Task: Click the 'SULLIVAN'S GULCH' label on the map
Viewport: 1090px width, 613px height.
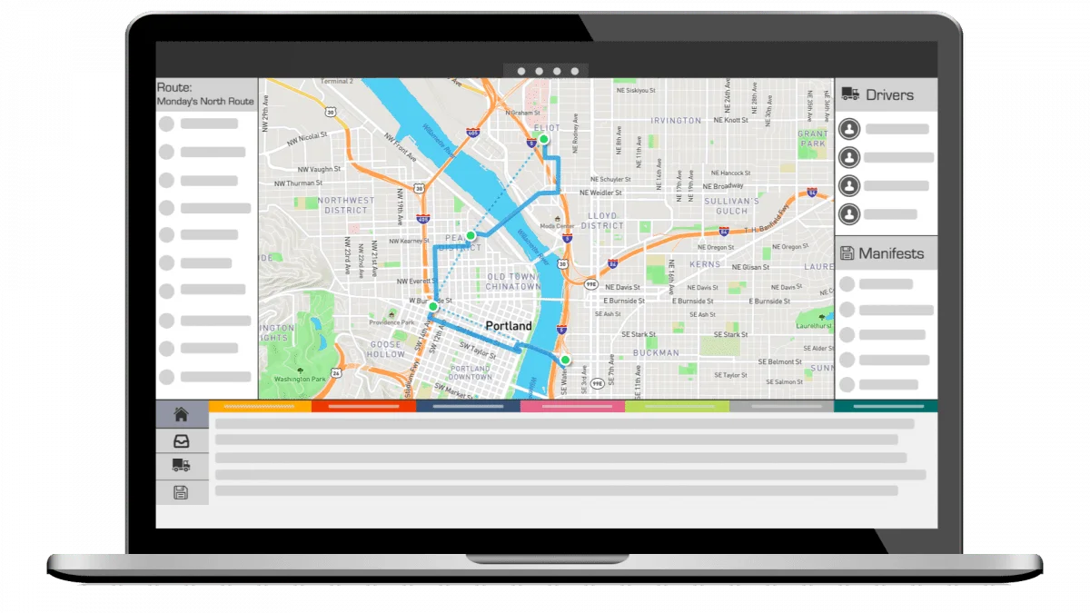Action: pyautogui.click(x=731, y=205)
